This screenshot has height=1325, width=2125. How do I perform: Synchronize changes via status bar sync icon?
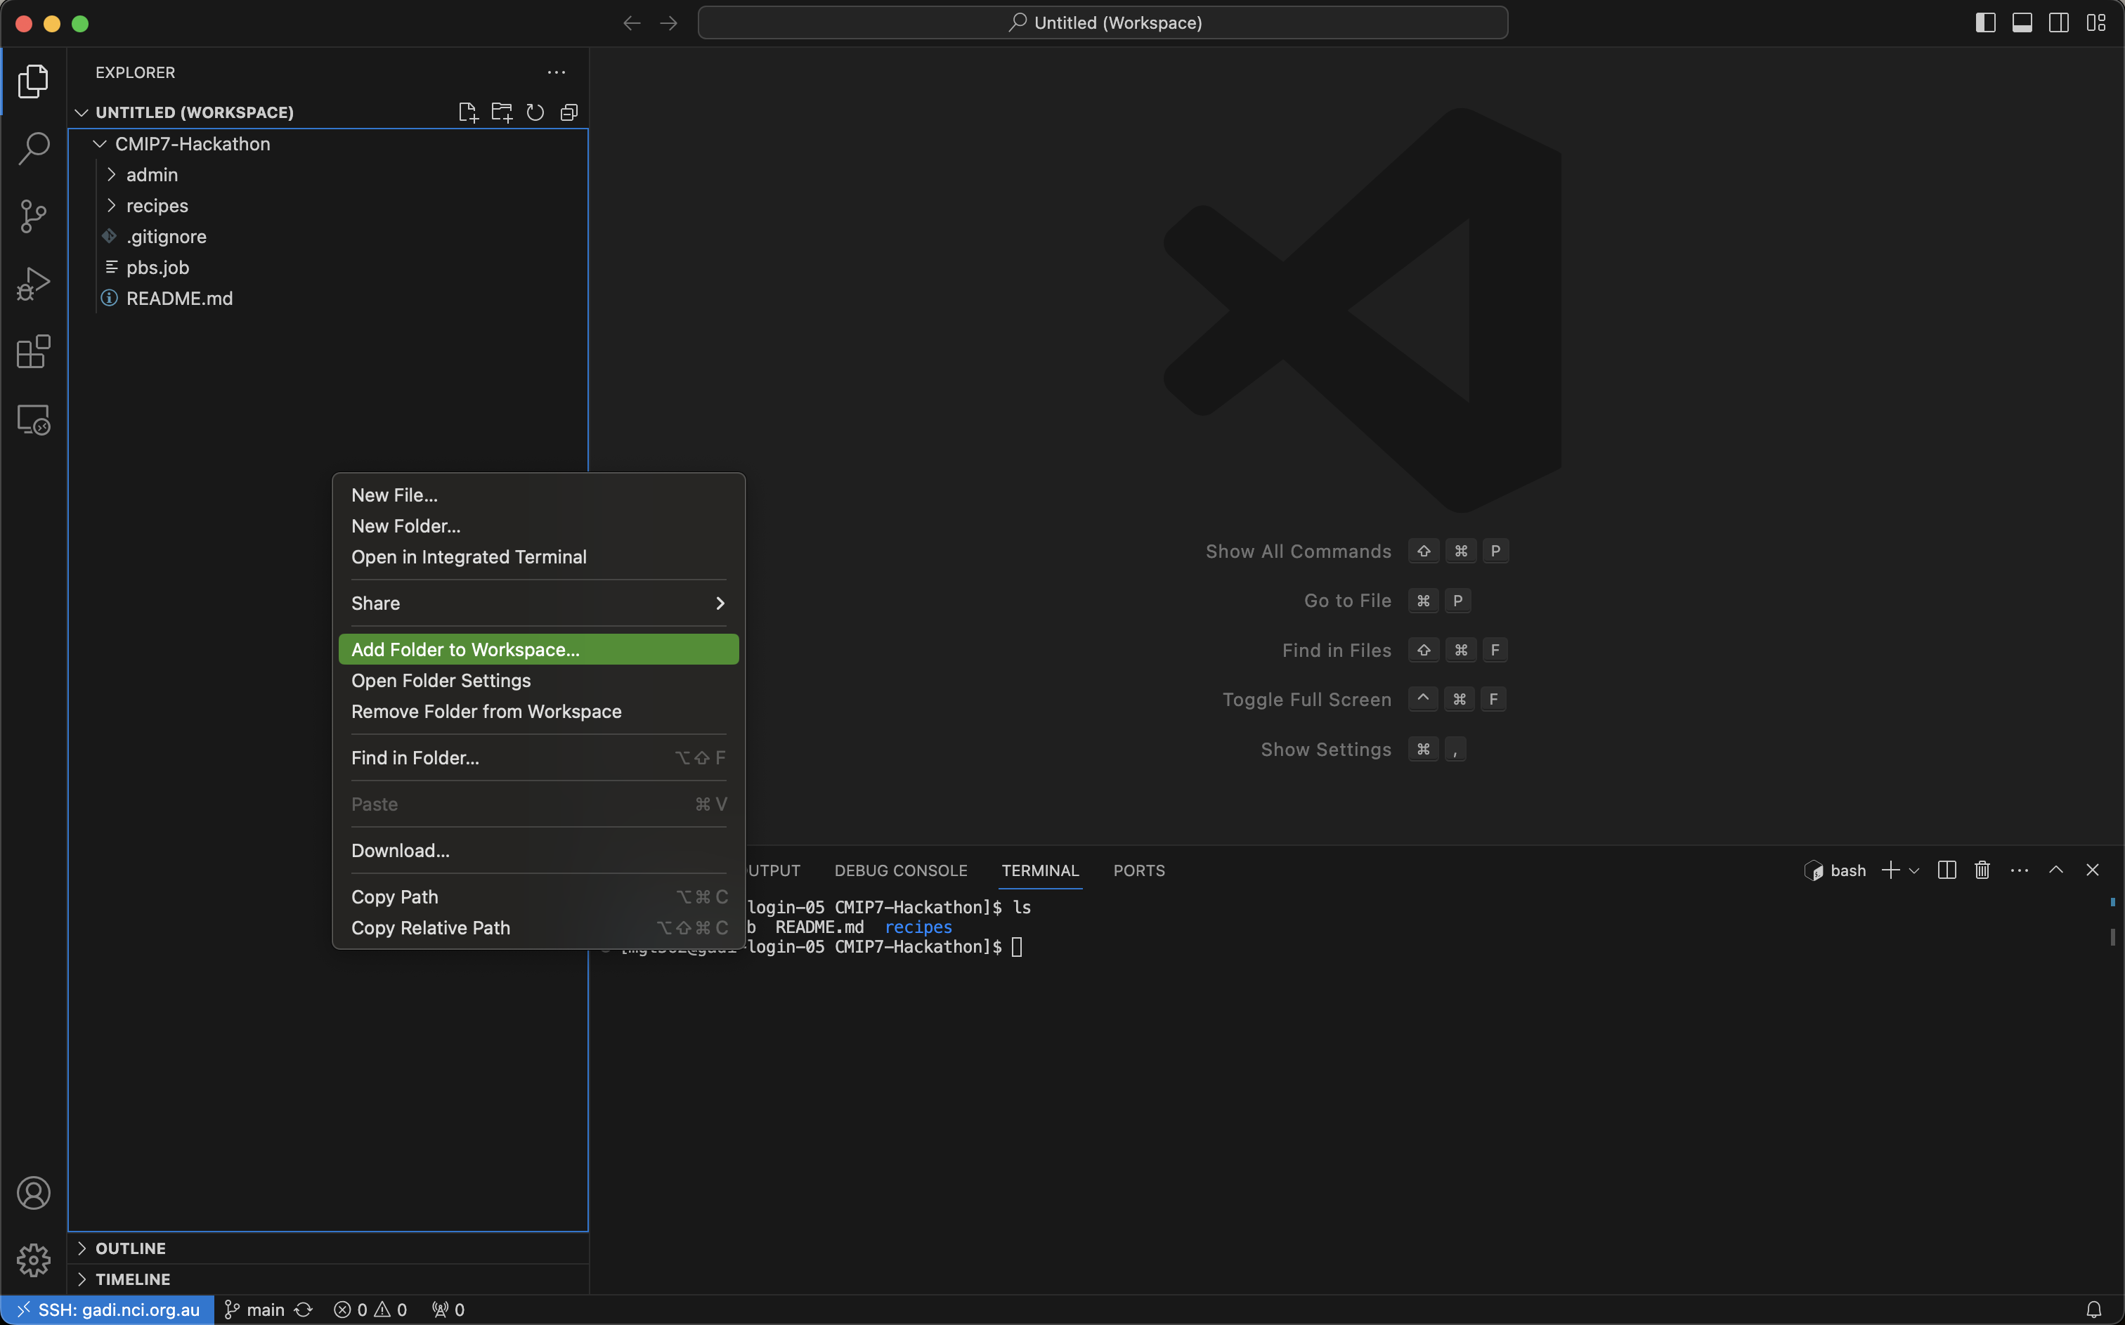click(x=303, y=1310)
